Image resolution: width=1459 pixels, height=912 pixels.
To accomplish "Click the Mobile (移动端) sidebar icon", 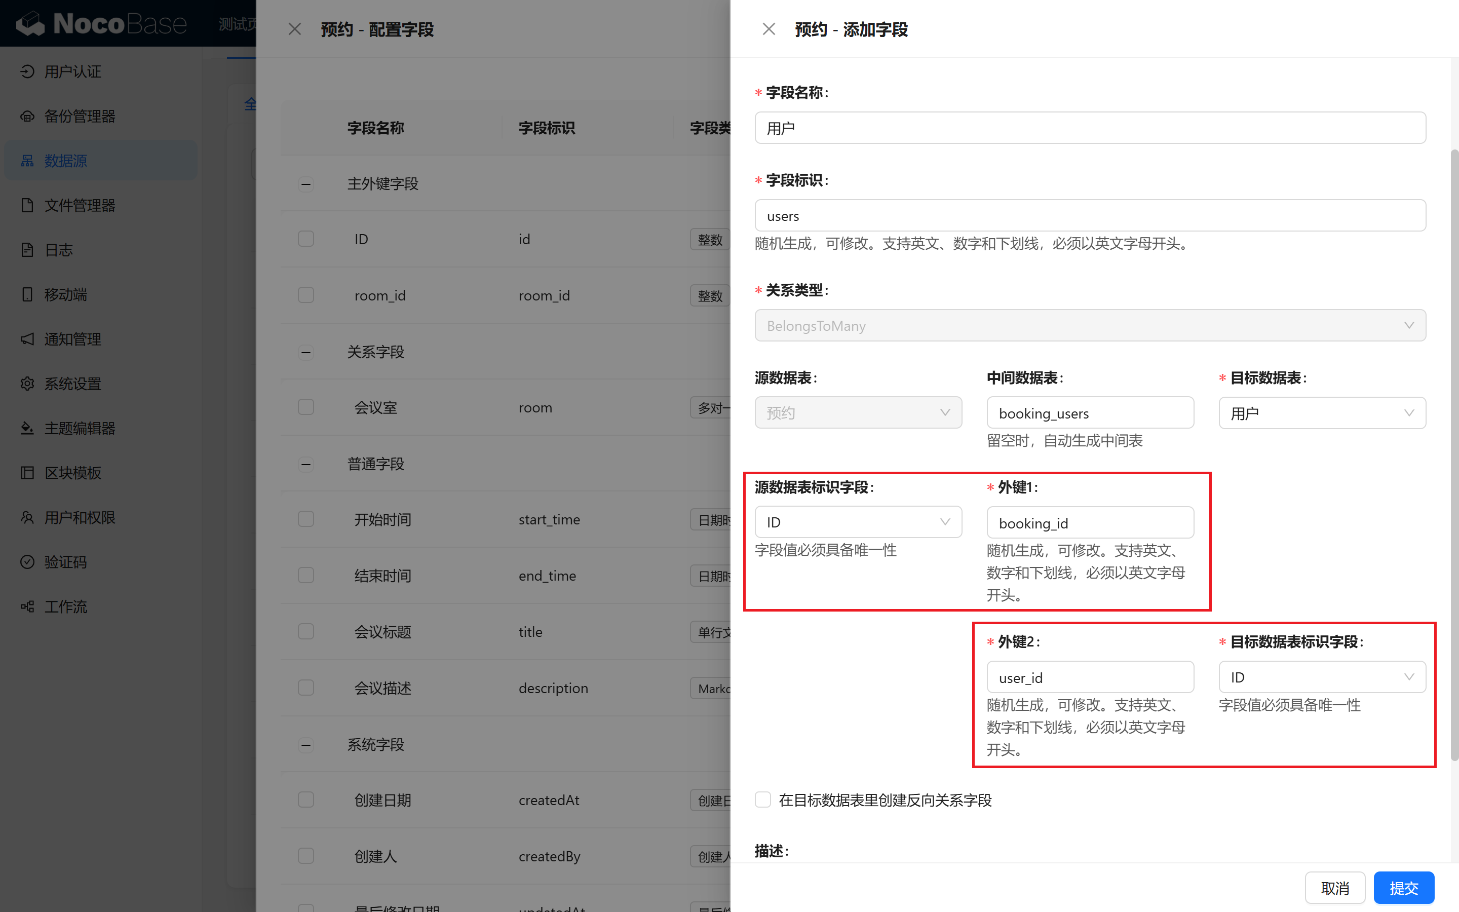I will (27, 294).
